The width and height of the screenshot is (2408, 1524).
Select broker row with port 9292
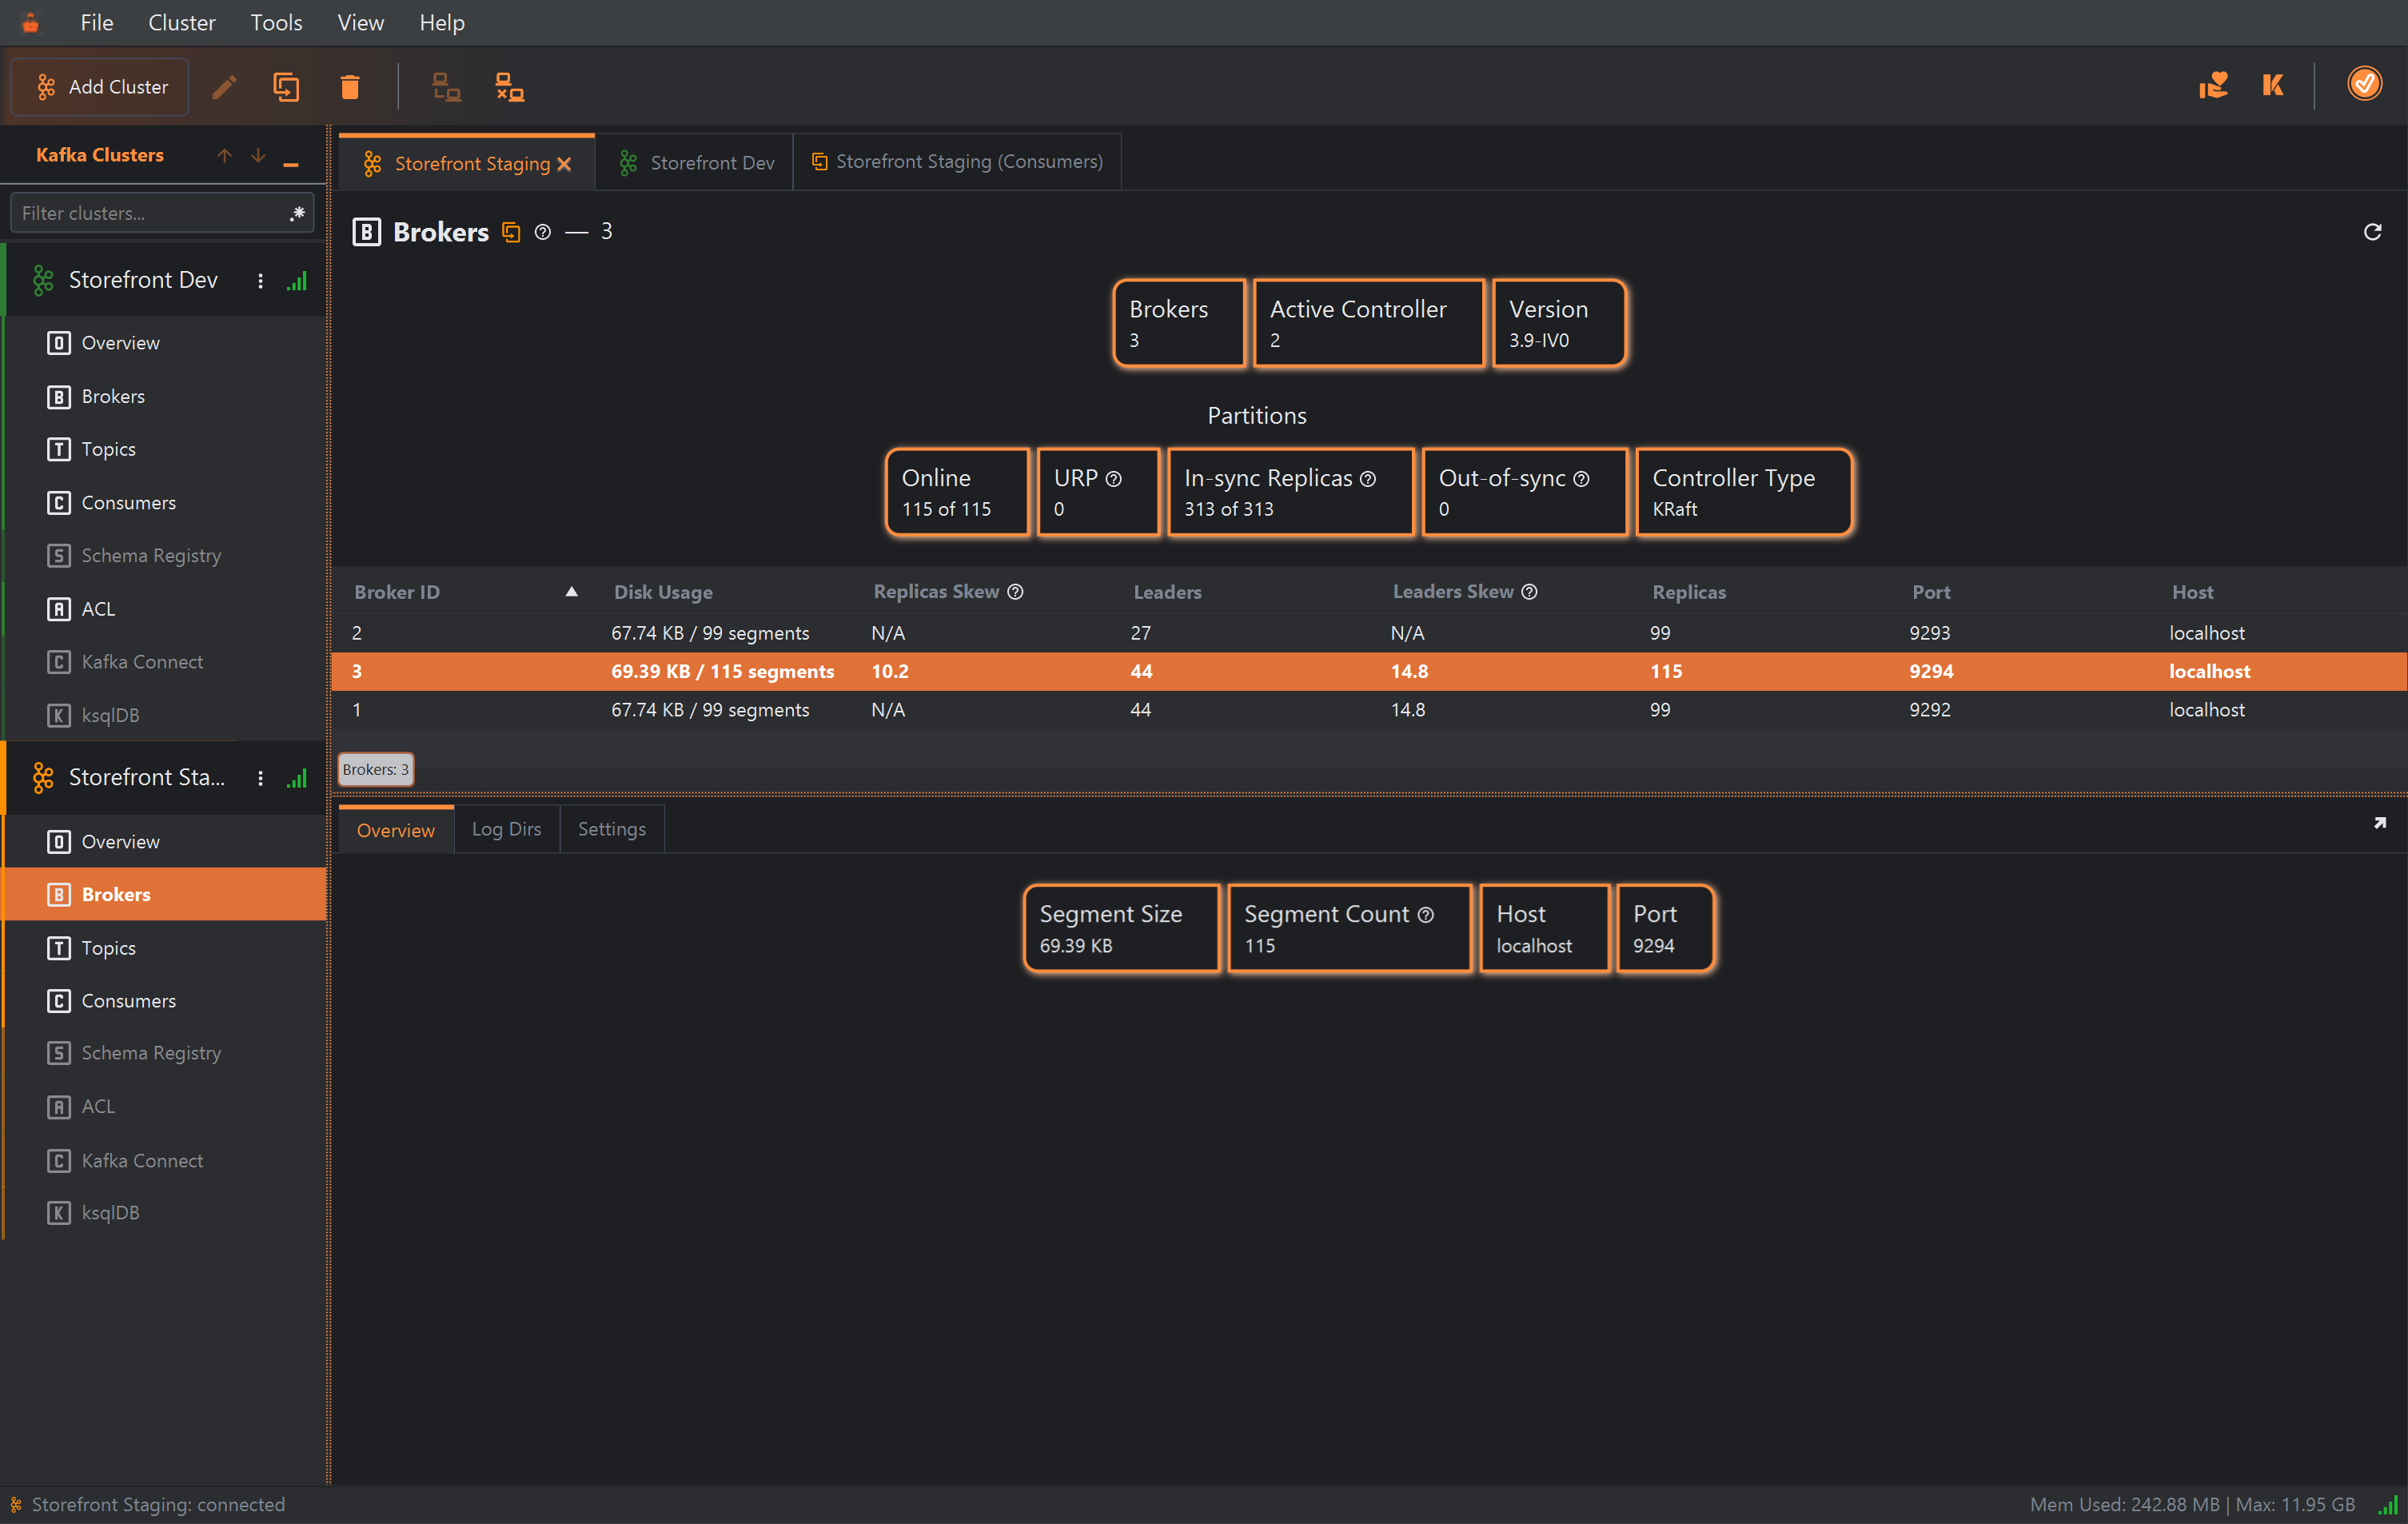click(1368, 710)
